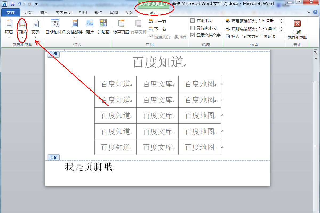Switch to the 开始 tab
The image size is (320, 213).
(29, 12)
